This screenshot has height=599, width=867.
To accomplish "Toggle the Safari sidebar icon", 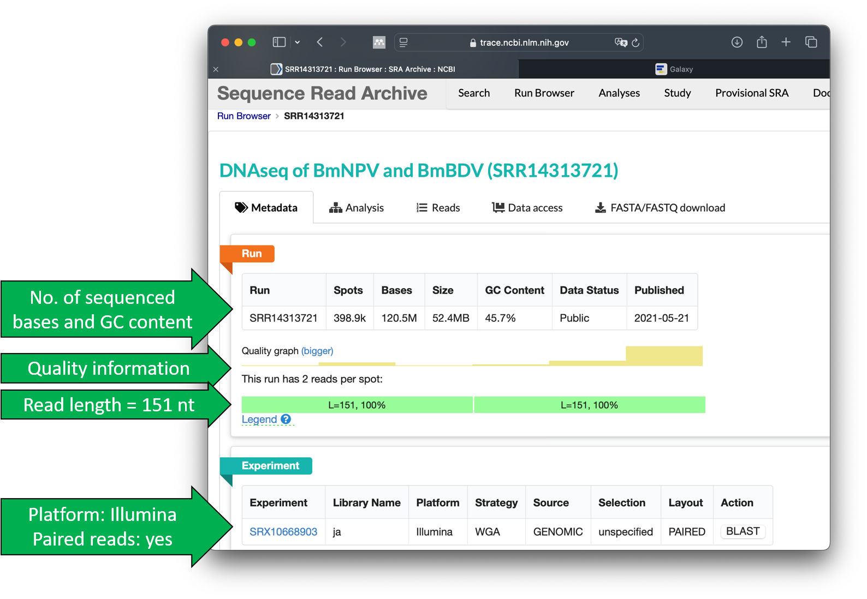I will [x=279, y=42].
